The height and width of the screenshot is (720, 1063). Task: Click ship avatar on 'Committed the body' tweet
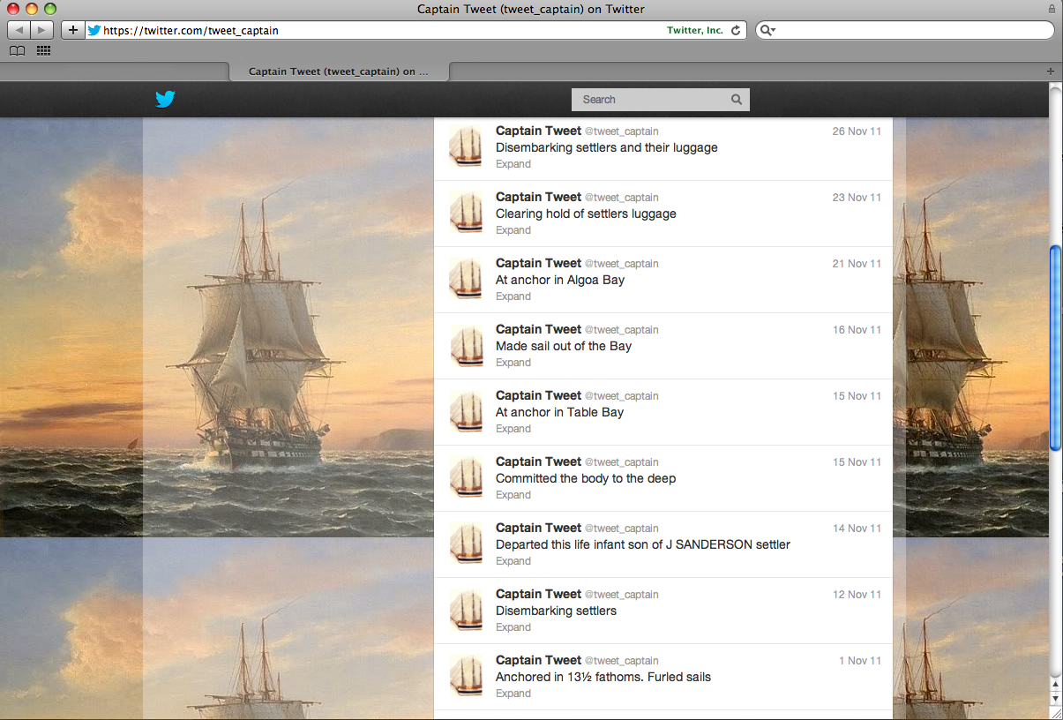[x=466, y=476]
